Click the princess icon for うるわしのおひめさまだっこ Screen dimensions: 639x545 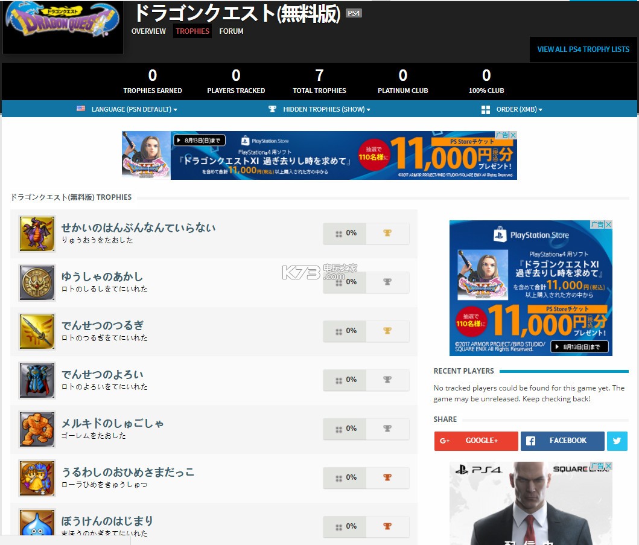pyautogui.click(x=37, y=478)
